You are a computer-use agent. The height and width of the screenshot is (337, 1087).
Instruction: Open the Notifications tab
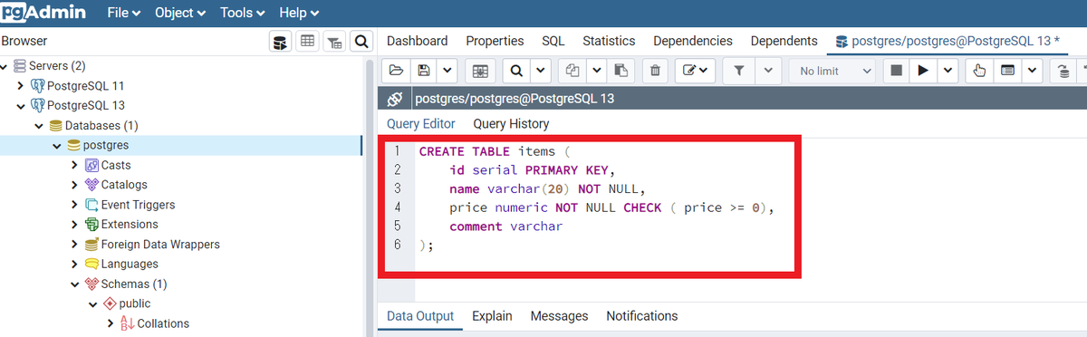[x=641, y=316]
